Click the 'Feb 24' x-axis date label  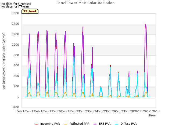tap(93, 111)
